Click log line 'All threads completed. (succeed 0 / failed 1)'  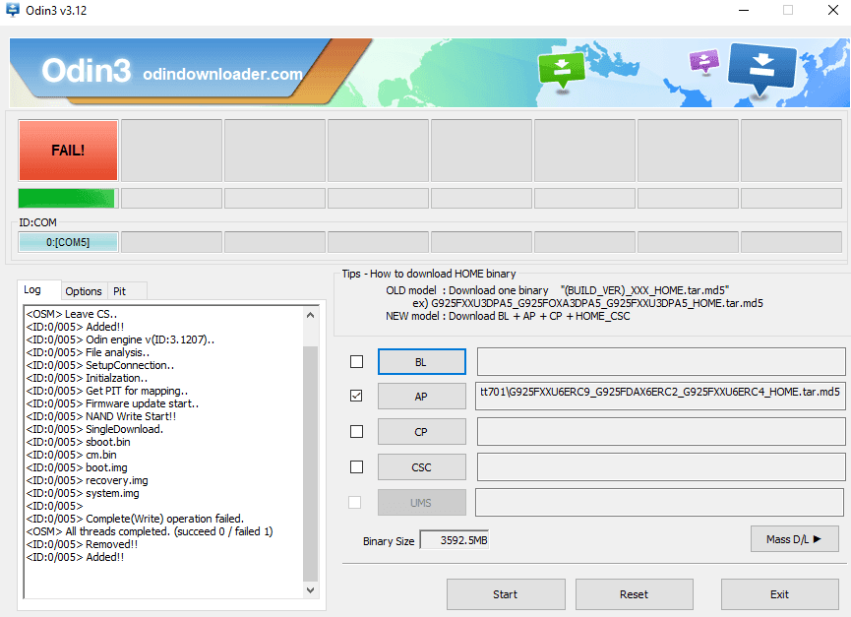pyautogui.click(x=150, y=531)
